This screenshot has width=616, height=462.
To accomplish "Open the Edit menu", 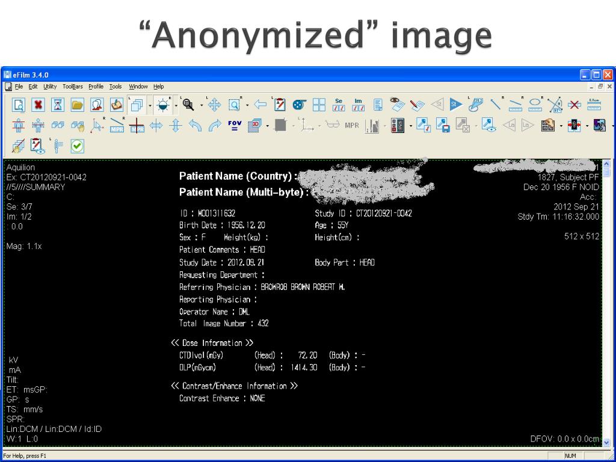I will (x=33, y=87).
